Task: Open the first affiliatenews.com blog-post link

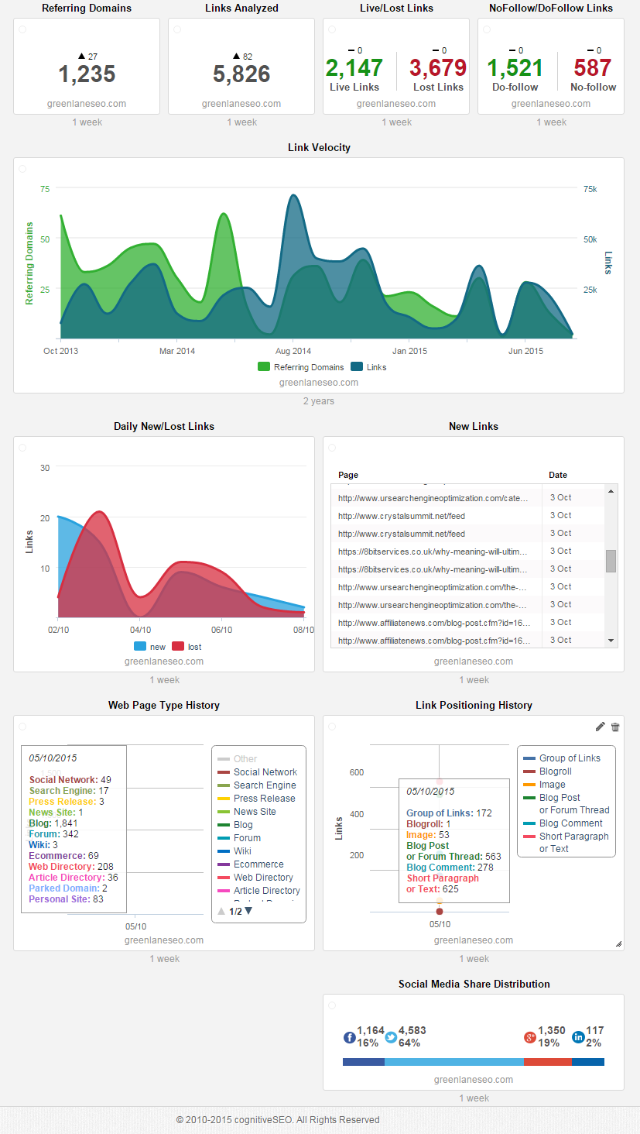Action: [x=434, y=623]
